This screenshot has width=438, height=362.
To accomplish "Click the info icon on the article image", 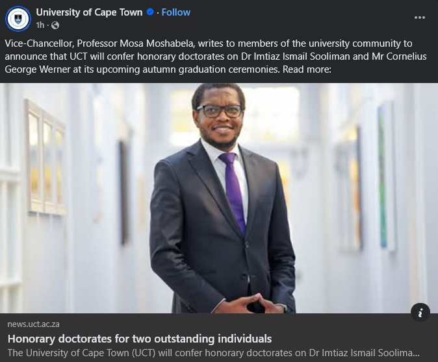I will click(x=420, y=313).
